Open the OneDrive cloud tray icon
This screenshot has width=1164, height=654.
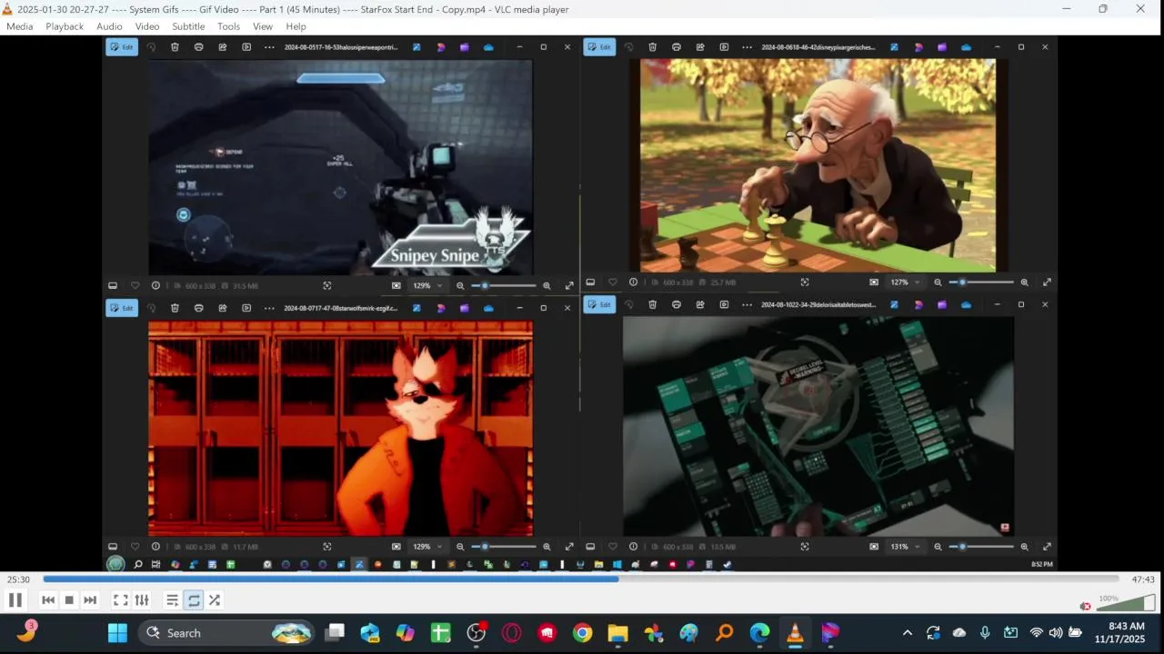(959, 633)
